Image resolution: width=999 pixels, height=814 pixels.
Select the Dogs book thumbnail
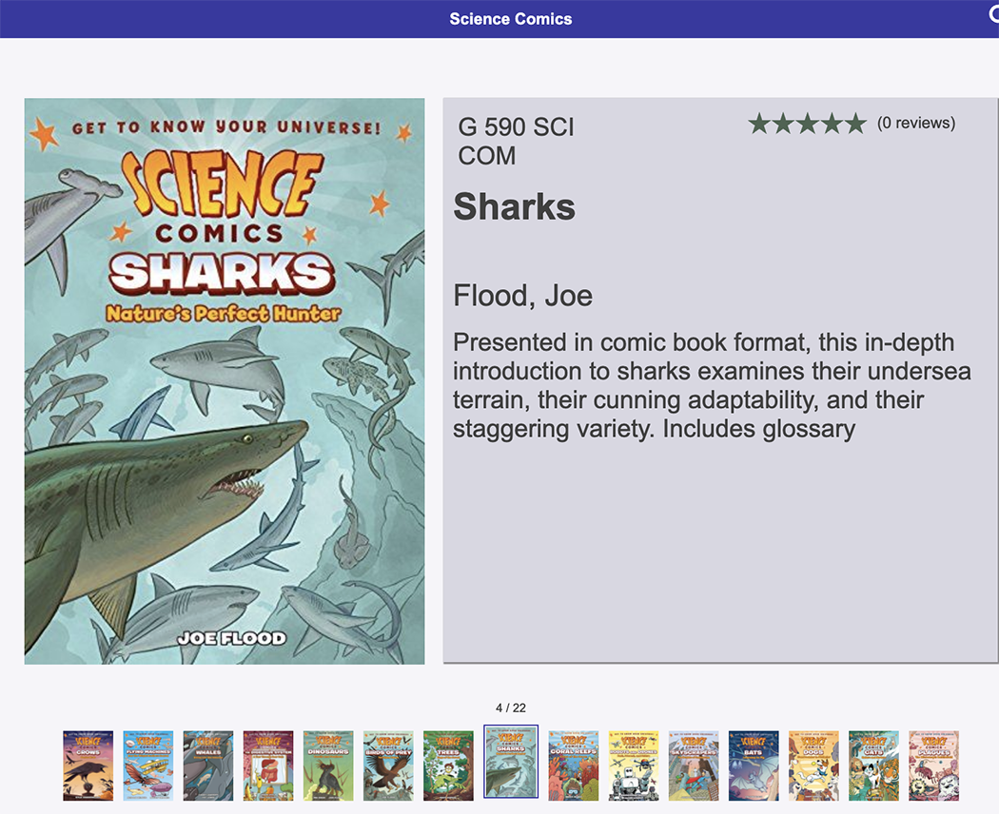tap(813, 765)
